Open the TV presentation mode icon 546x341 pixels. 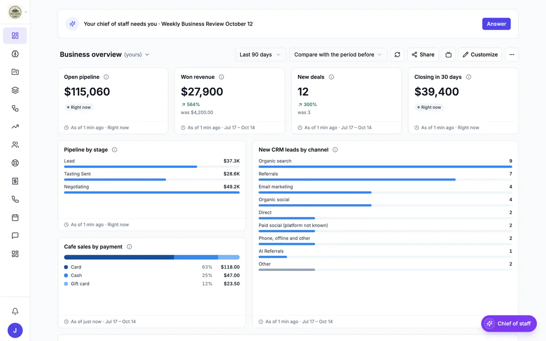448,54
